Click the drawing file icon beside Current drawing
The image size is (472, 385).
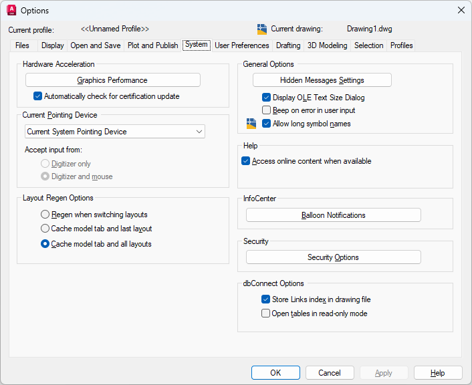(x=262, y=29)
